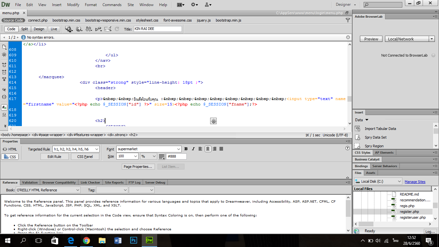The image size is (439, 247).
Task: Click the Manage Sites link
Action: [x=415, y=182]
